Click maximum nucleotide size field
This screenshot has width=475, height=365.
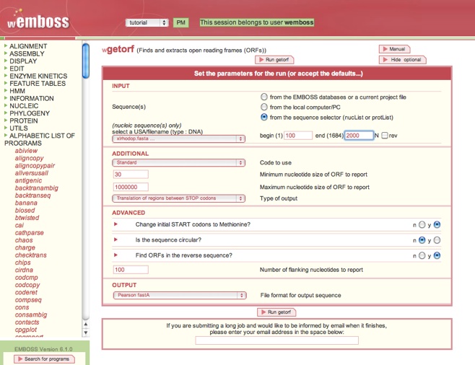point(131,187)
